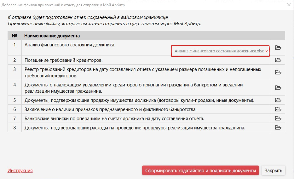Attach file to Погашение требований кредиторов row
This screenshot has width=294, height=179.
[x=278, y=60]
